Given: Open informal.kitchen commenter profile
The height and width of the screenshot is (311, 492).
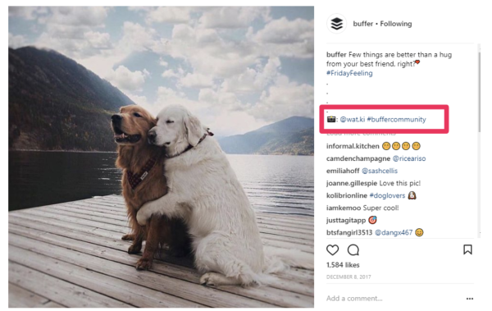Looking at the screenshot, I should [x=353, y=146].
